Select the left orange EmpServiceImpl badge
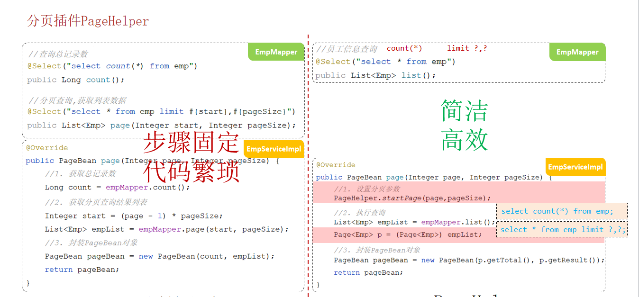 click(274, 149)
